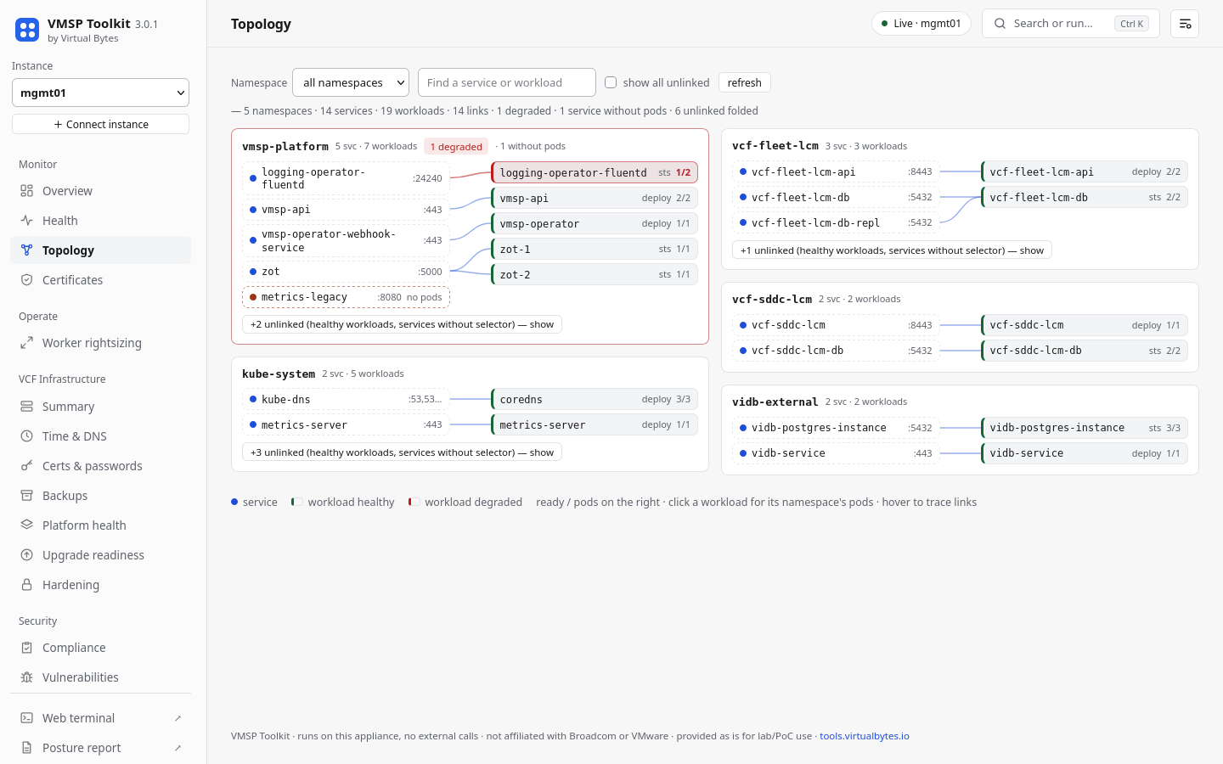Select the vcf-fleet-lcm-api workload deploy 2/2
1223x764 pixels.
coord(1085,171)
